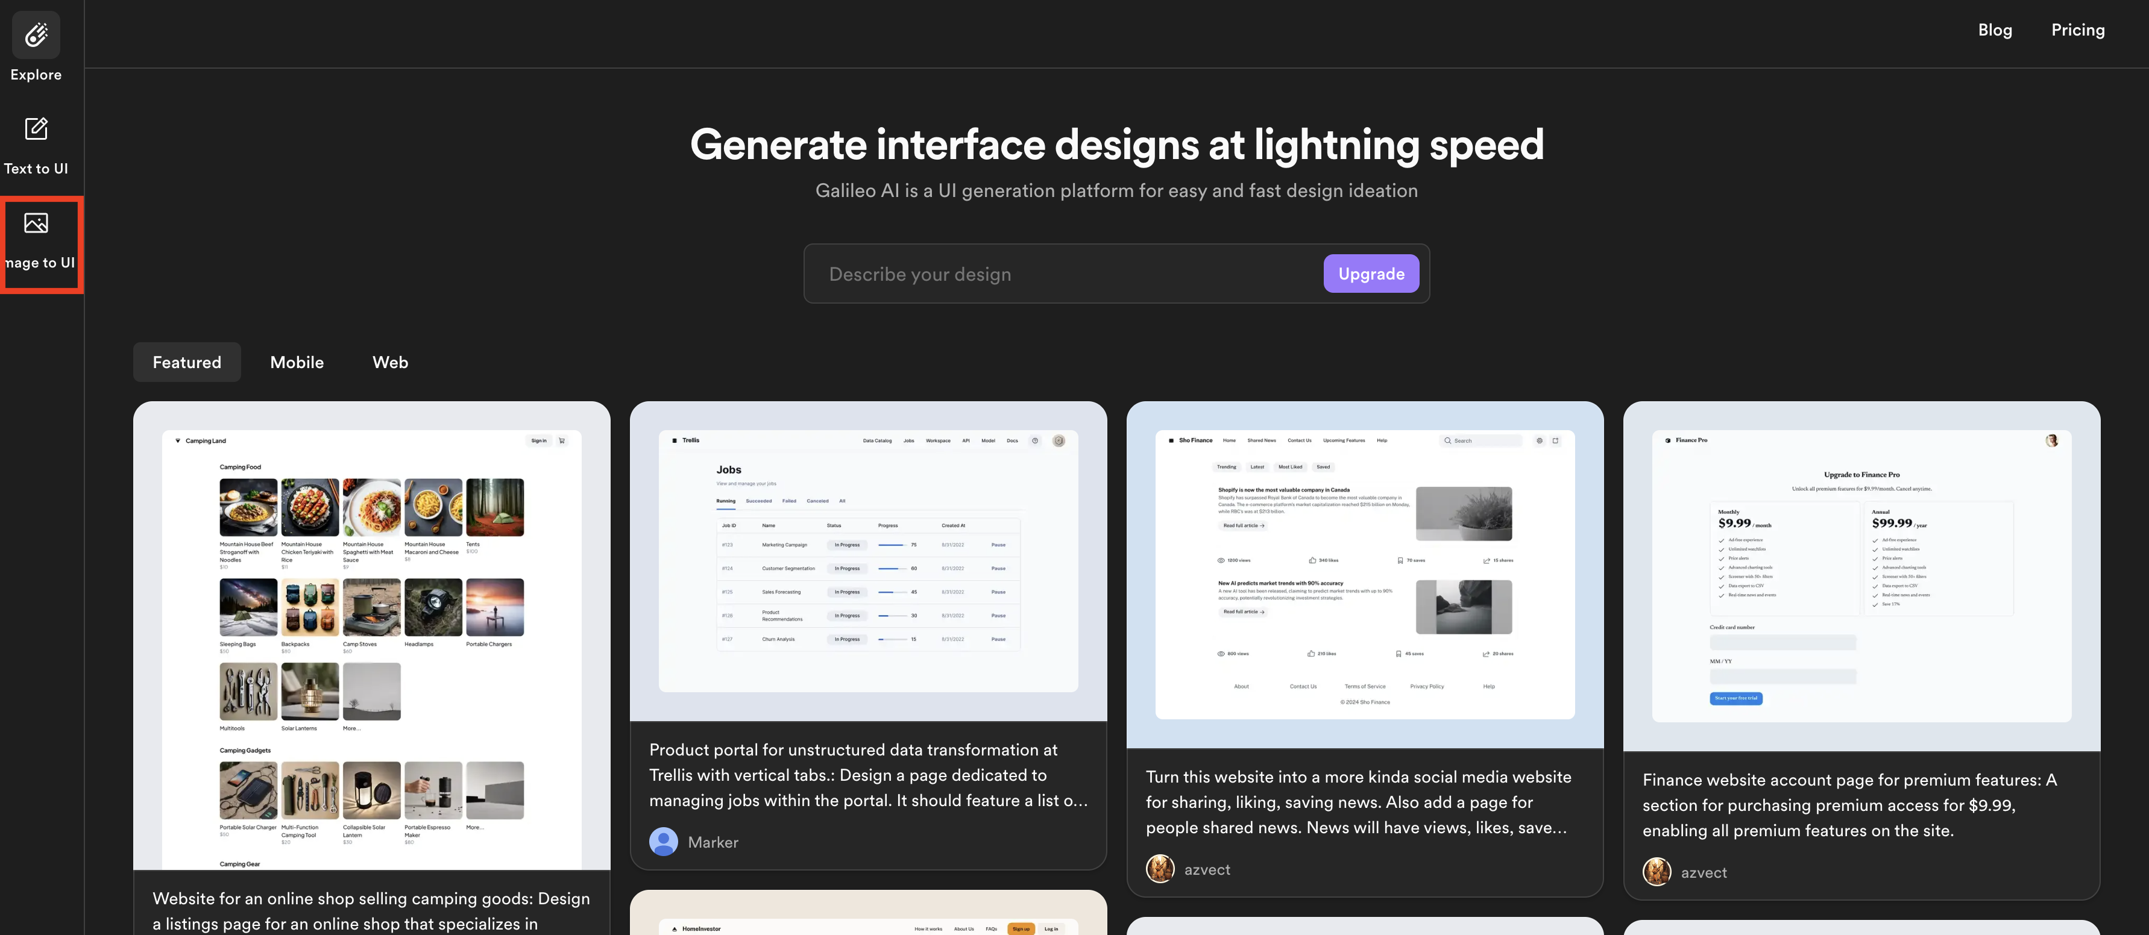Click the Pricing link
Screen dimensions: 2149x935
[2079, 30]
